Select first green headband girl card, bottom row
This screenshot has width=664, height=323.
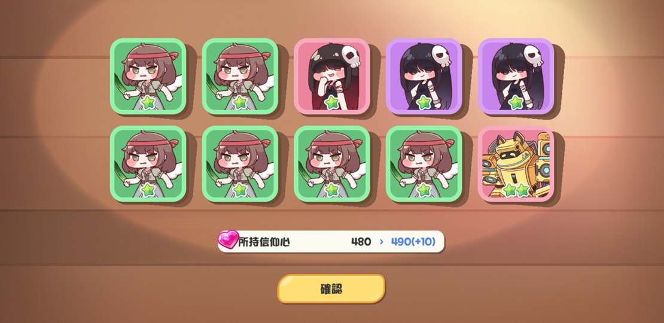pyautogui.click(x=148, y=163)
